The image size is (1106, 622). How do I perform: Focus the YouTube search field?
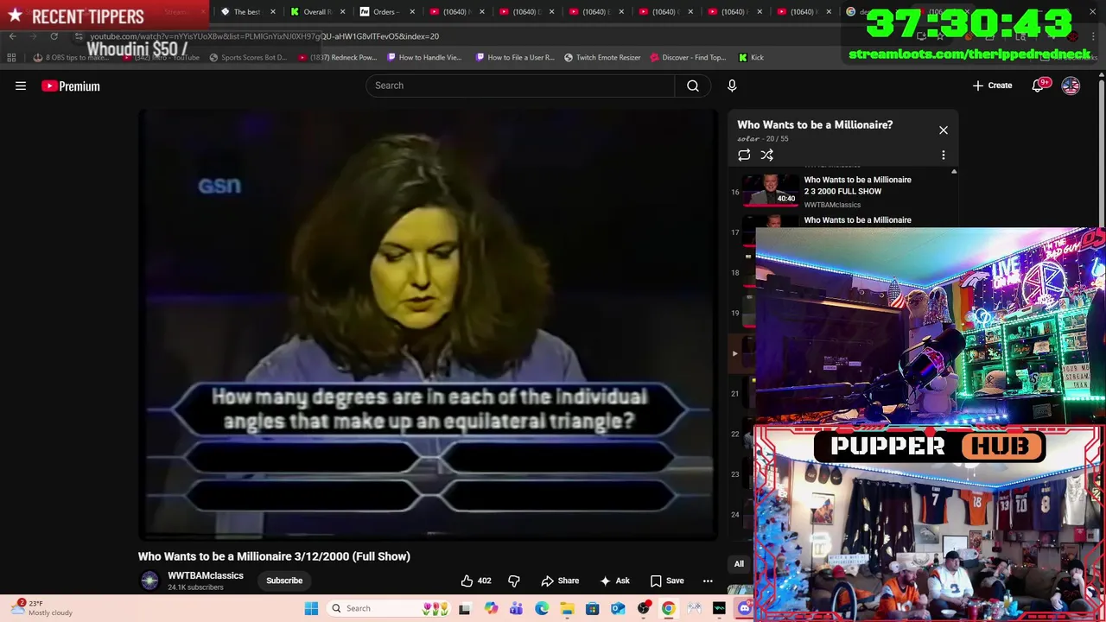coord(520,86)
